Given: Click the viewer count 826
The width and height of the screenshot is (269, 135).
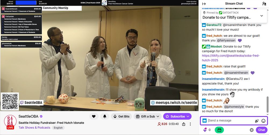Looking at the screenshot, I should click(162, 124).
